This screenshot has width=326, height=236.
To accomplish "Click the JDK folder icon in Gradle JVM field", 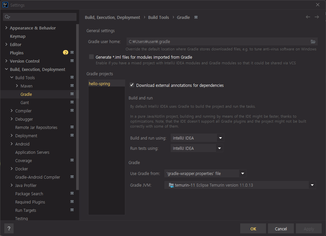I will tap(171, 185).
